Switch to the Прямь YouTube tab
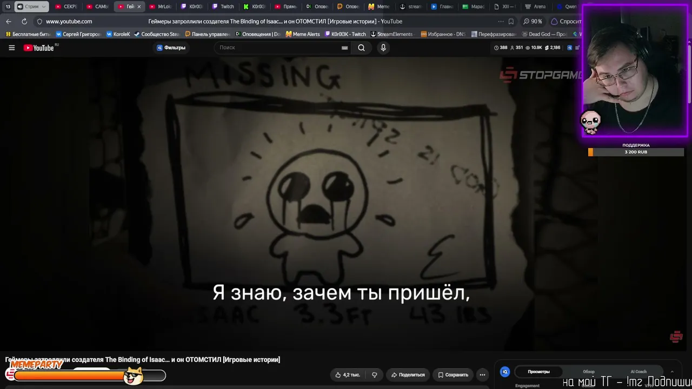This screenshot has width=692, height=389. (x=286, y=6)
